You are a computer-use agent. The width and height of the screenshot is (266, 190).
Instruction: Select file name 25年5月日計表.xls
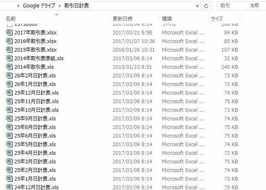35,145
